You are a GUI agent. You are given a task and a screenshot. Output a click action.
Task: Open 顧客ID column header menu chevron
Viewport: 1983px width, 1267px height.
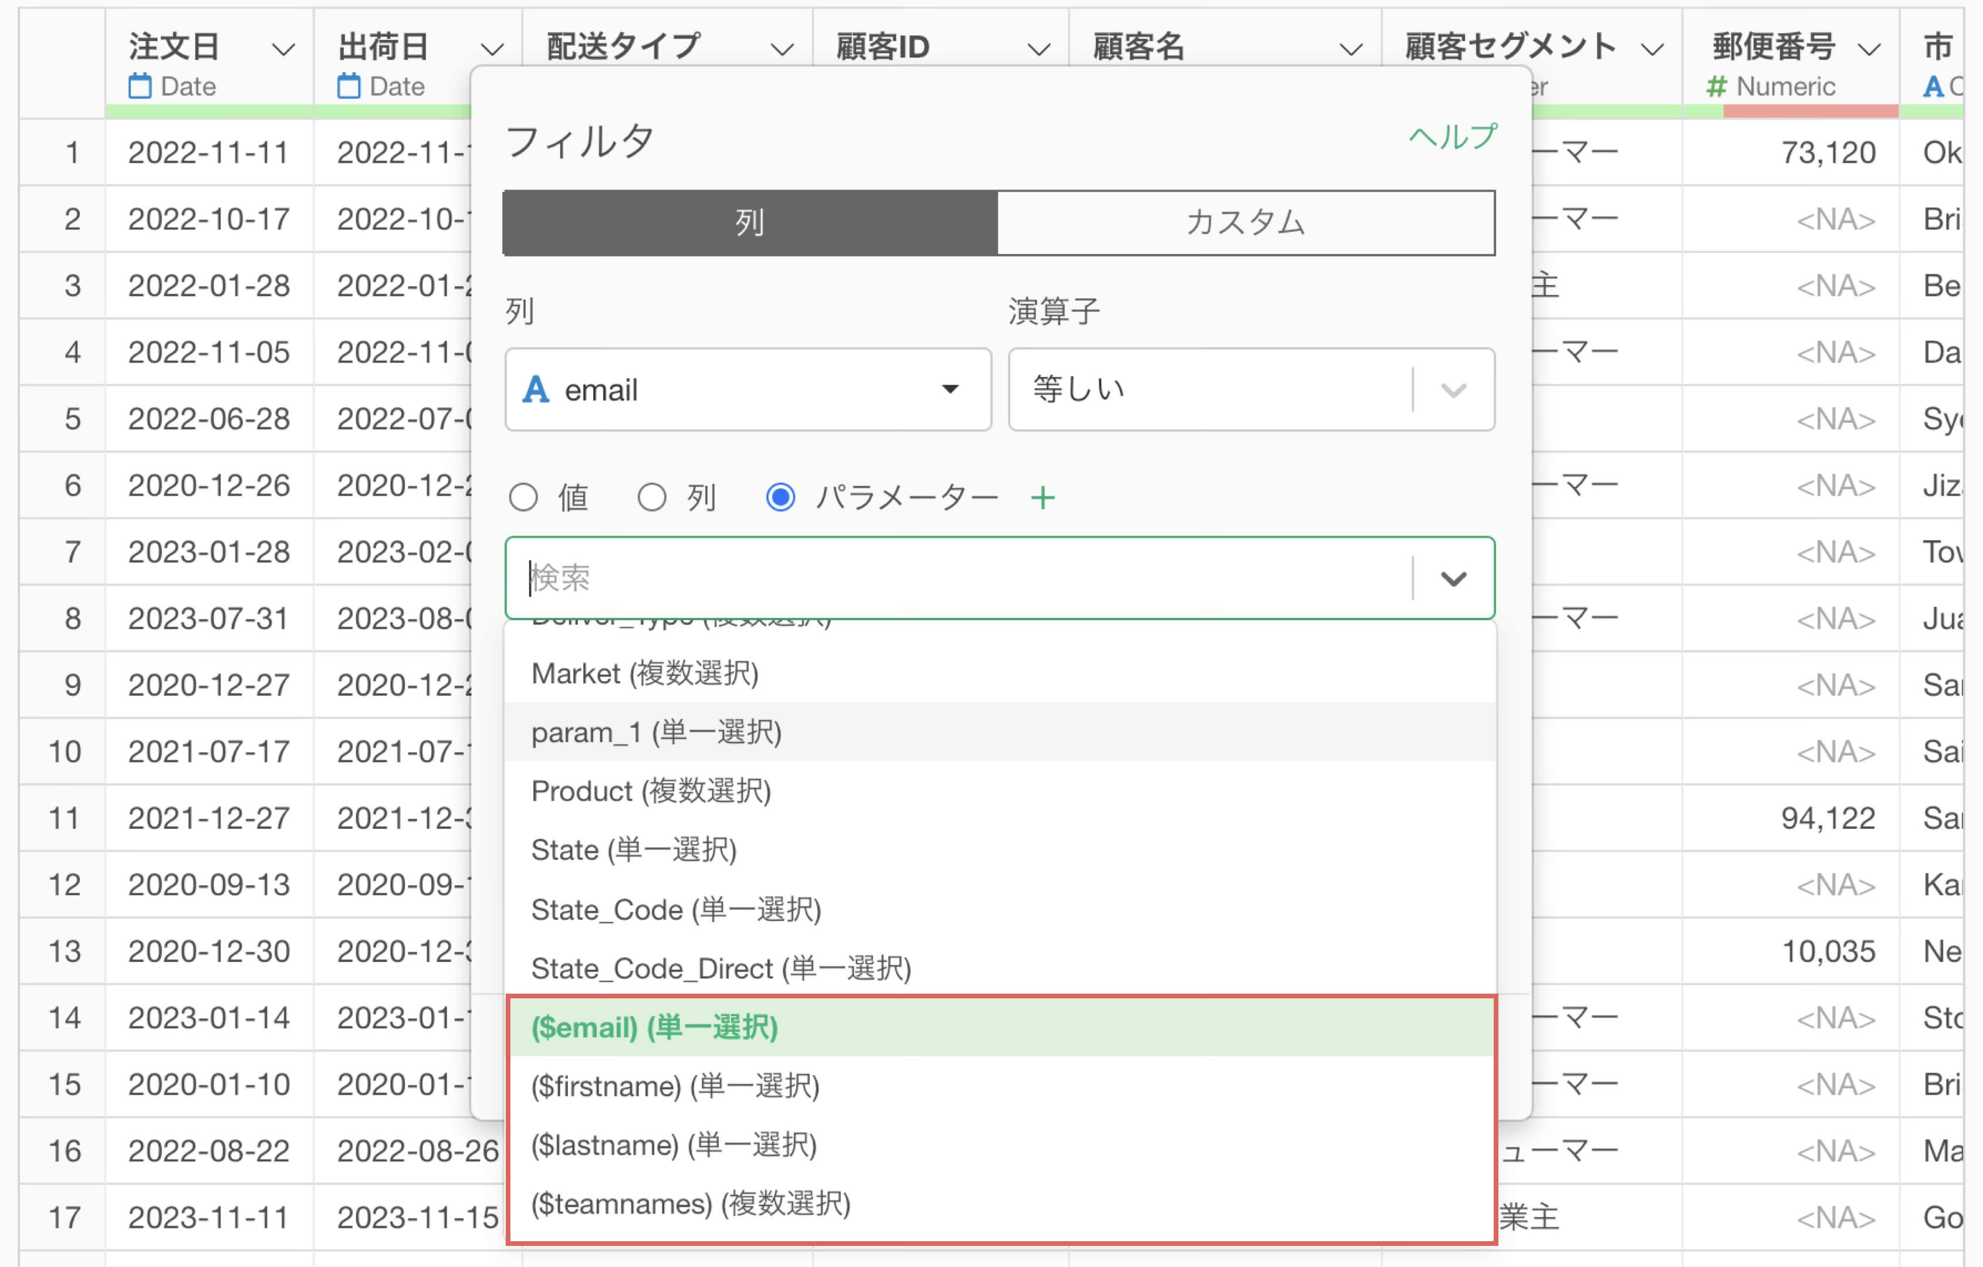pos(1039,49)
